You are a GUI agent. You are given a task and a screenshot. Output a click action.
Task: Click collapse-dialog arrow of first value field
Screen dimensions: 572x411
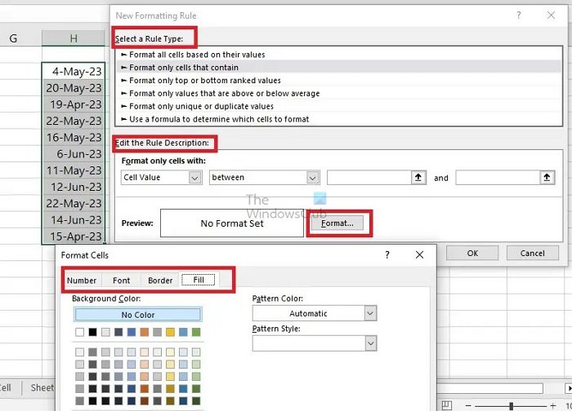(x=418, y=177)
